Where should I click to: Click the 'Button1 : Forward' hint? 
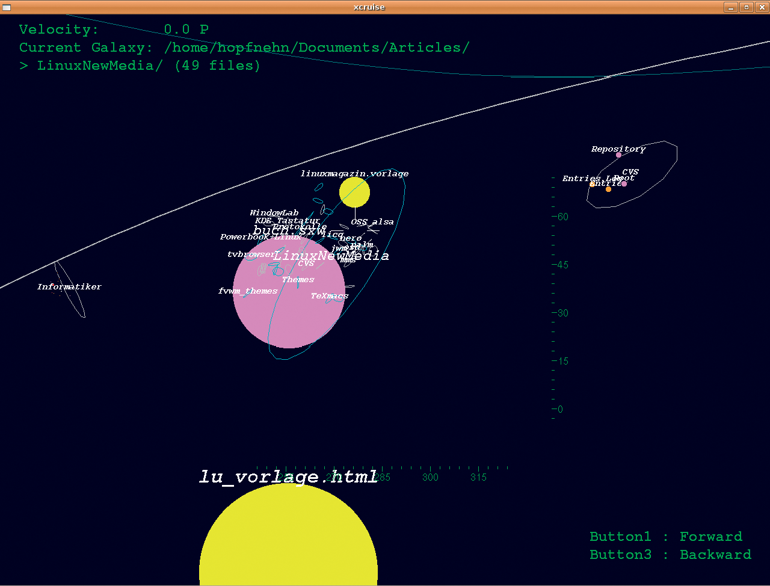coord(666,537)
